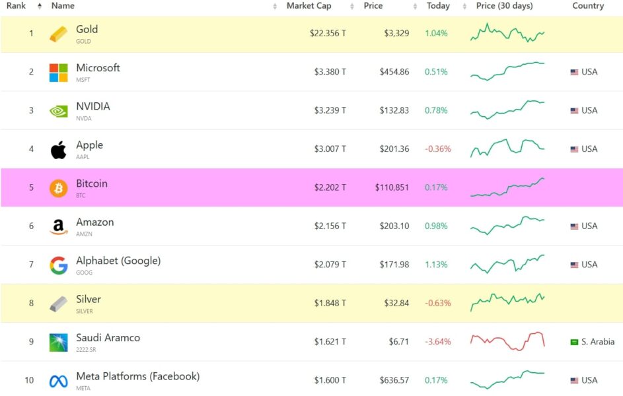
Task: Click the Saudi Aramco logo icon
Action: 58,343
